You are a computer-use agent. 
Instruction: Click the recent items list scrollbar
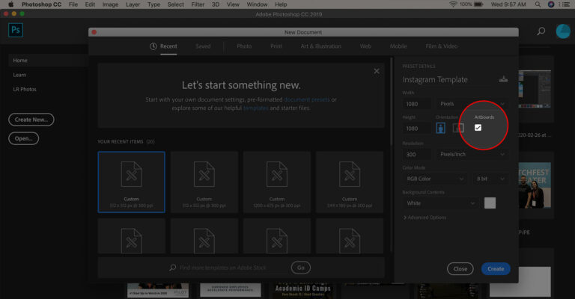[x=392, y=102]
